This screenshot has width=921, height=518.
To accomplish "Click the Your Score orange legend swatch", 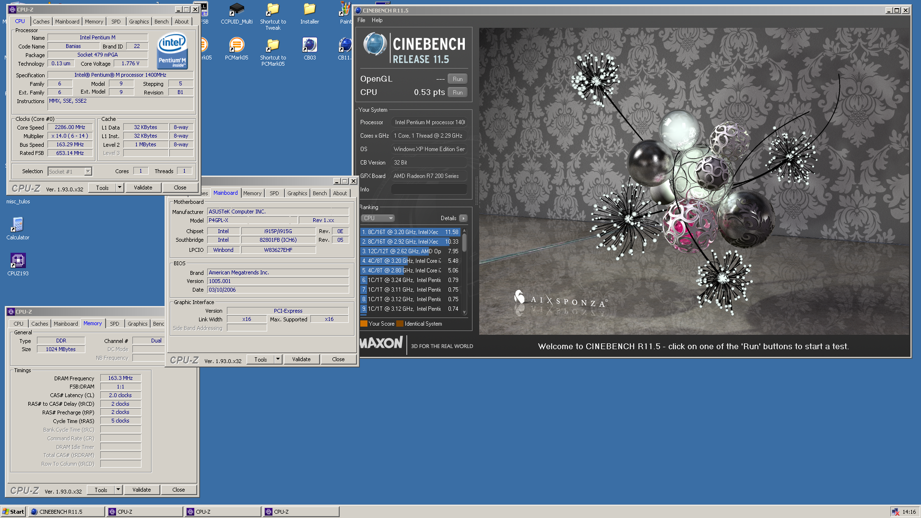I will click(364, 324).
